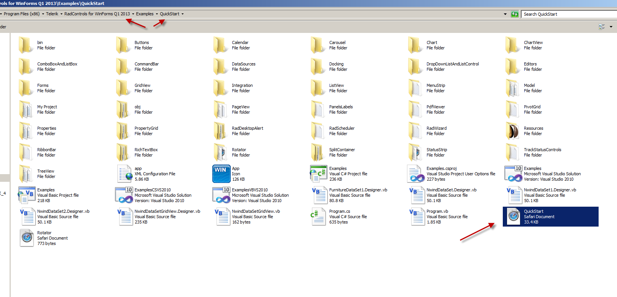
Task: Click the change view icon in toolbar
Action: (x=602, y=27)
